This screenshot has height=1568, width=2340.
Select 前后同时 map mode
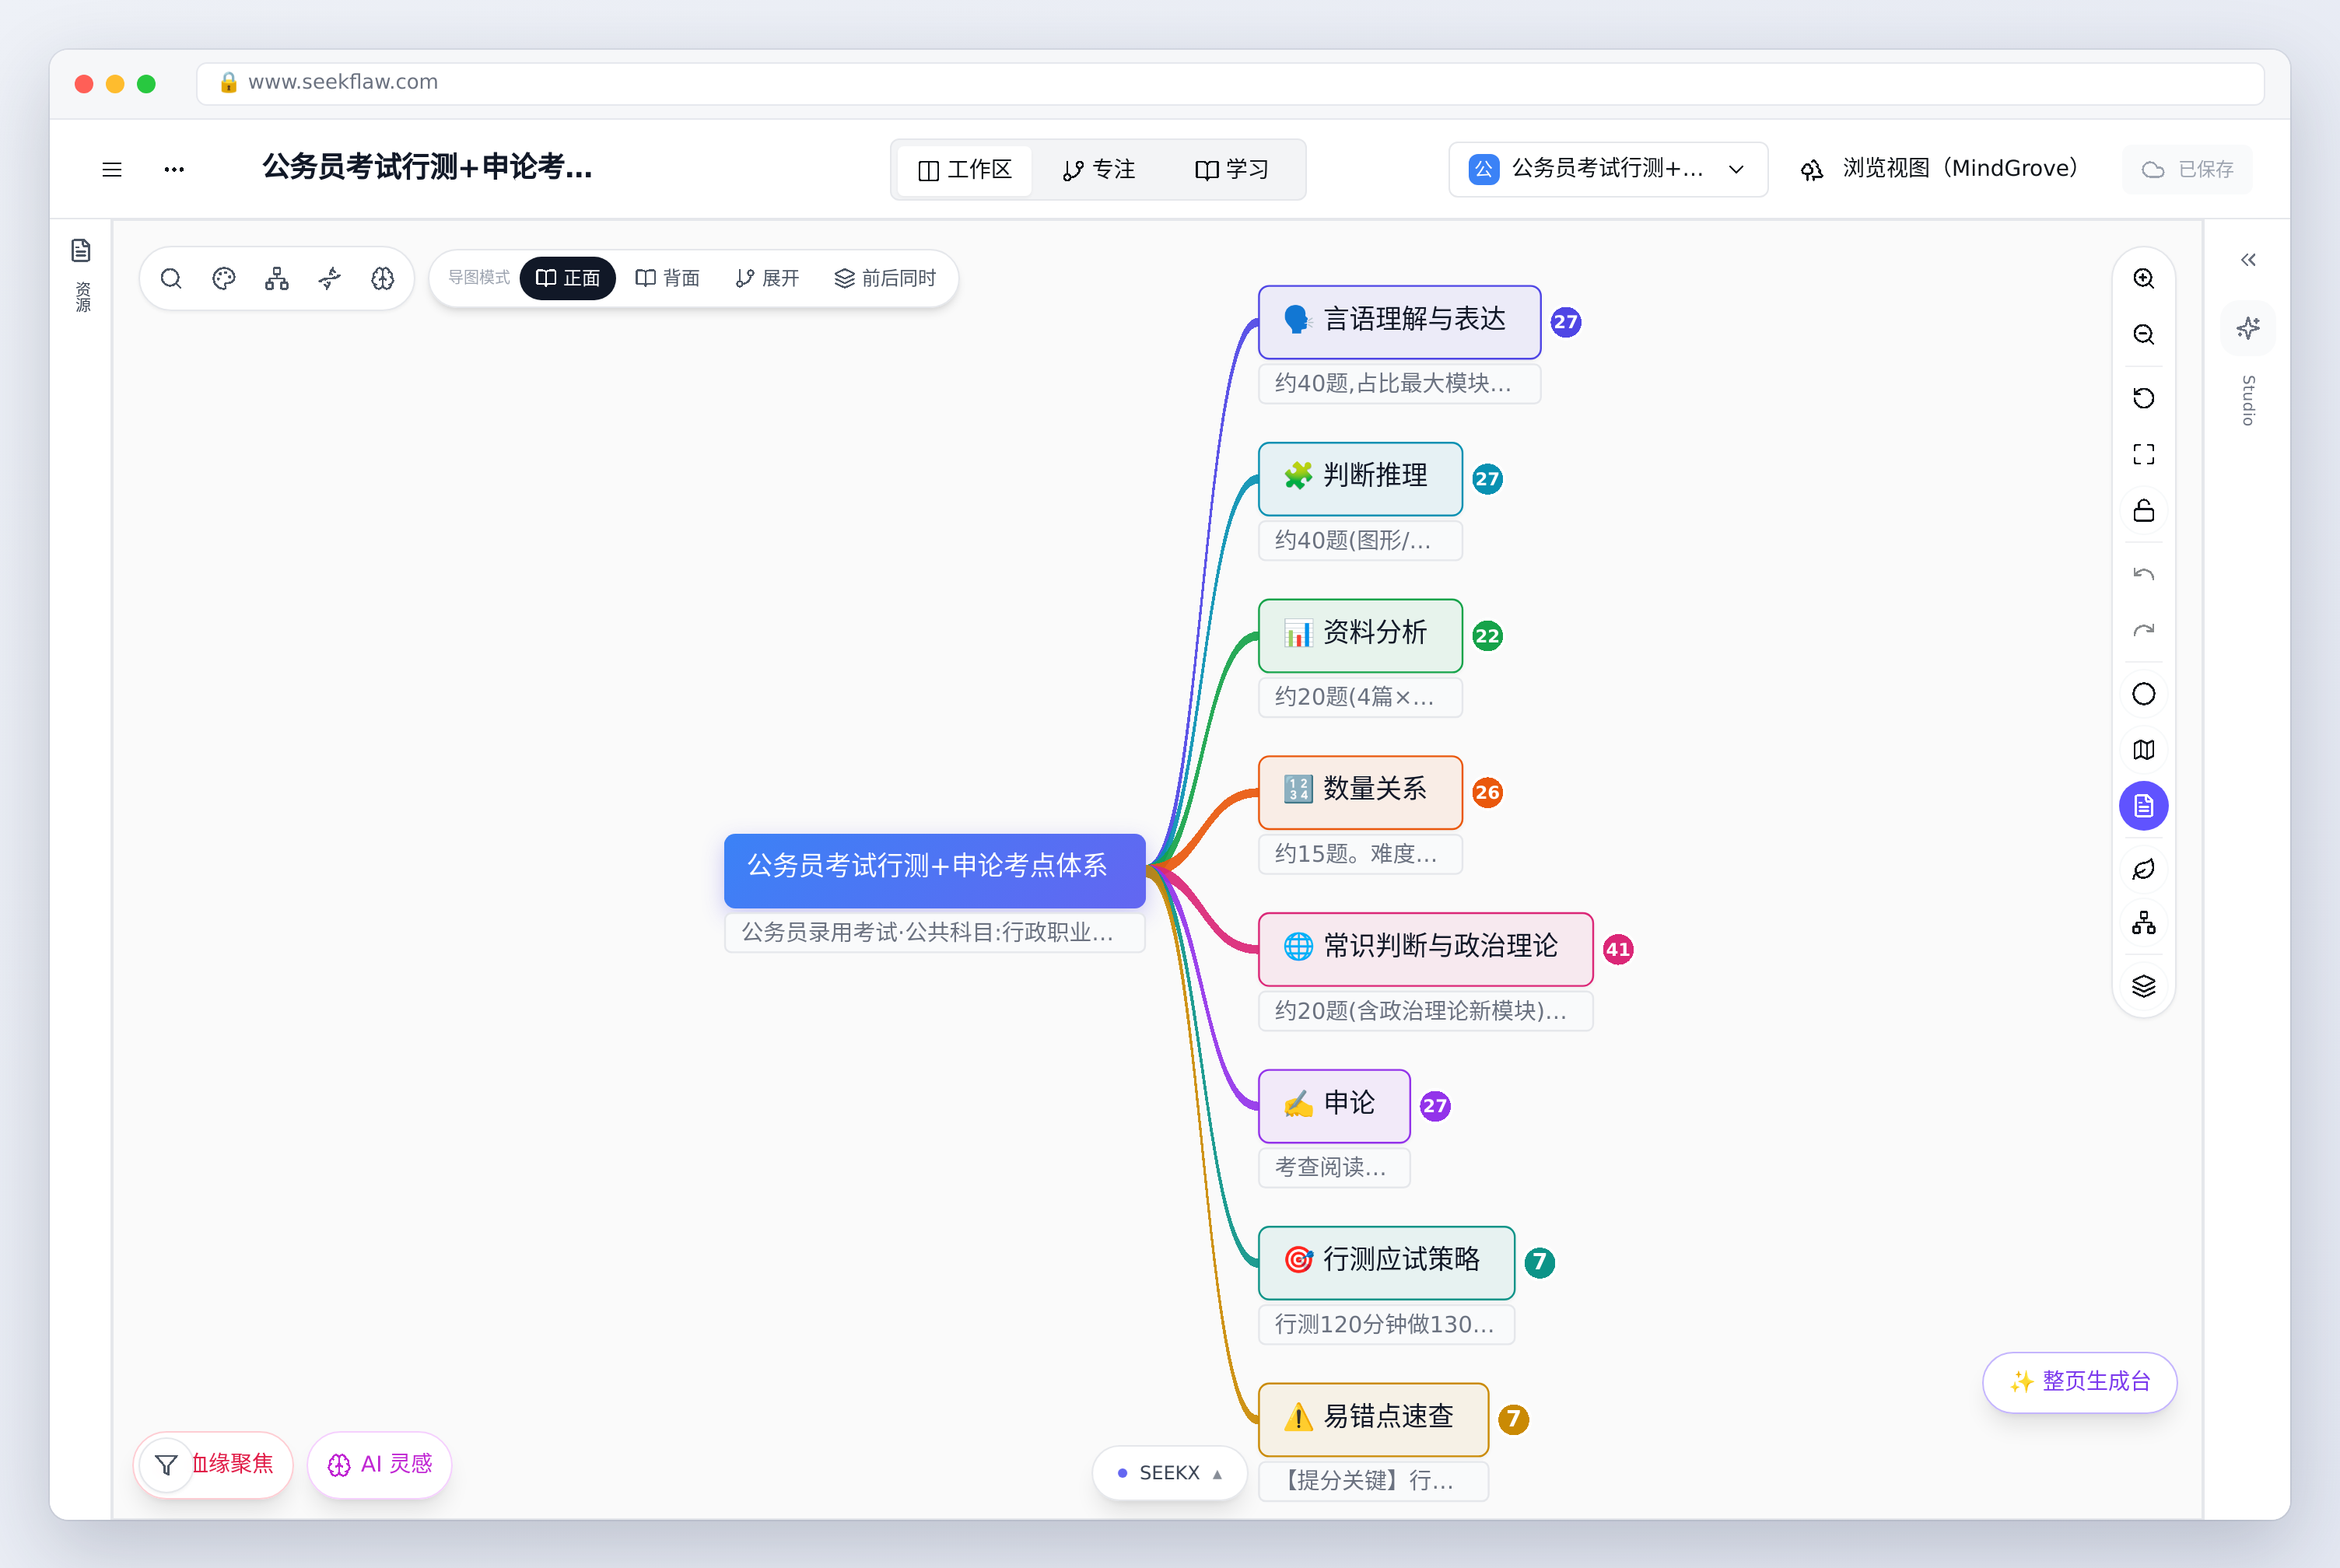tap(885, 278)
